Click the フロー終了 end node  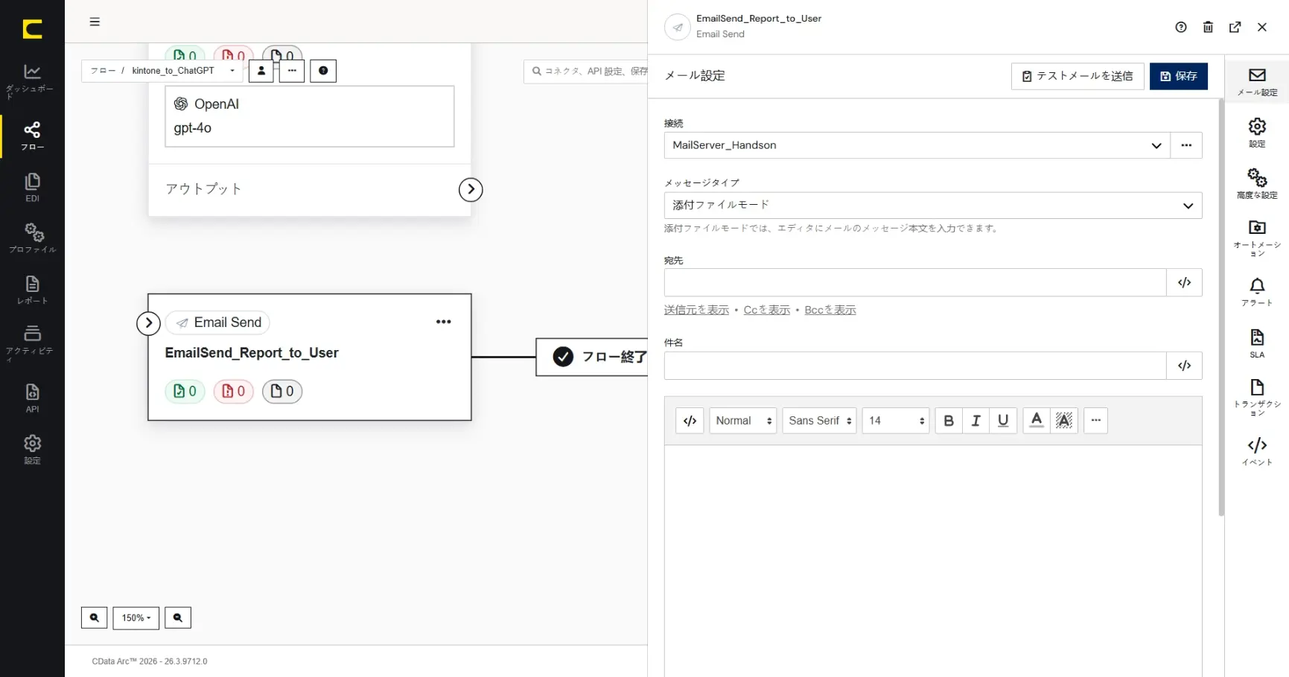click(x=592, y=357)
